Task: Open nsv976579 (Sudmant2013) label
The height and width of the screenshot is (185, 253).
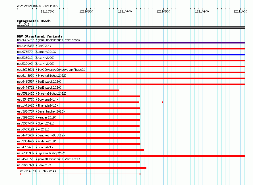Action: click(x=37, y=52)
